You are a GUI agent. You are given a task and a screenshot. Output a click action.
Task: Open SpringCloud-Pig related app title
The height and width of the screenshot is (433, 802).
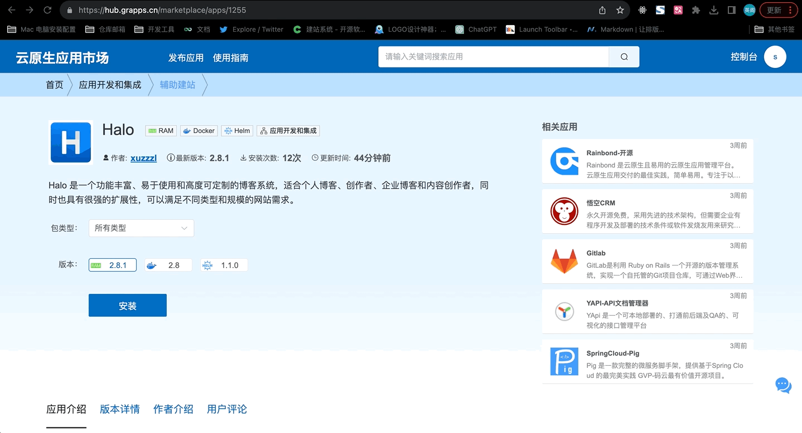coord(613,353)
